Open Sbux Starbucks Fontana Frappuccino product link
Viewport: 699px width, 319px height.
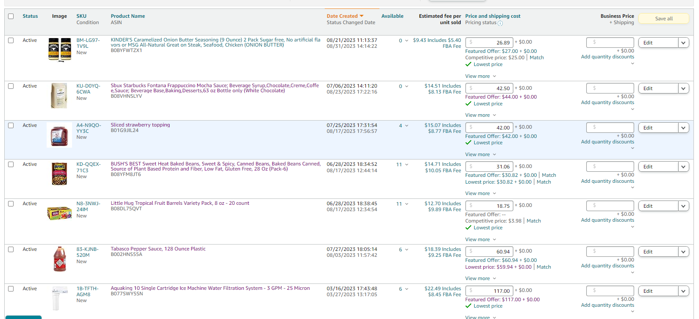214,88
